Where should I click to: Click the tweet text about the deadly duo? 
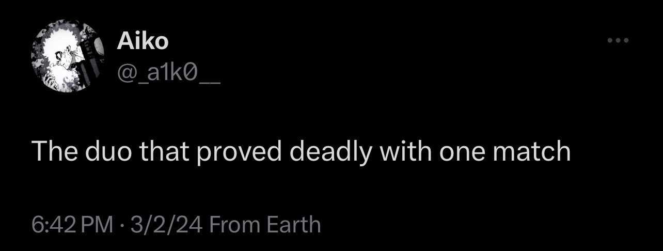tap(301, 152)
